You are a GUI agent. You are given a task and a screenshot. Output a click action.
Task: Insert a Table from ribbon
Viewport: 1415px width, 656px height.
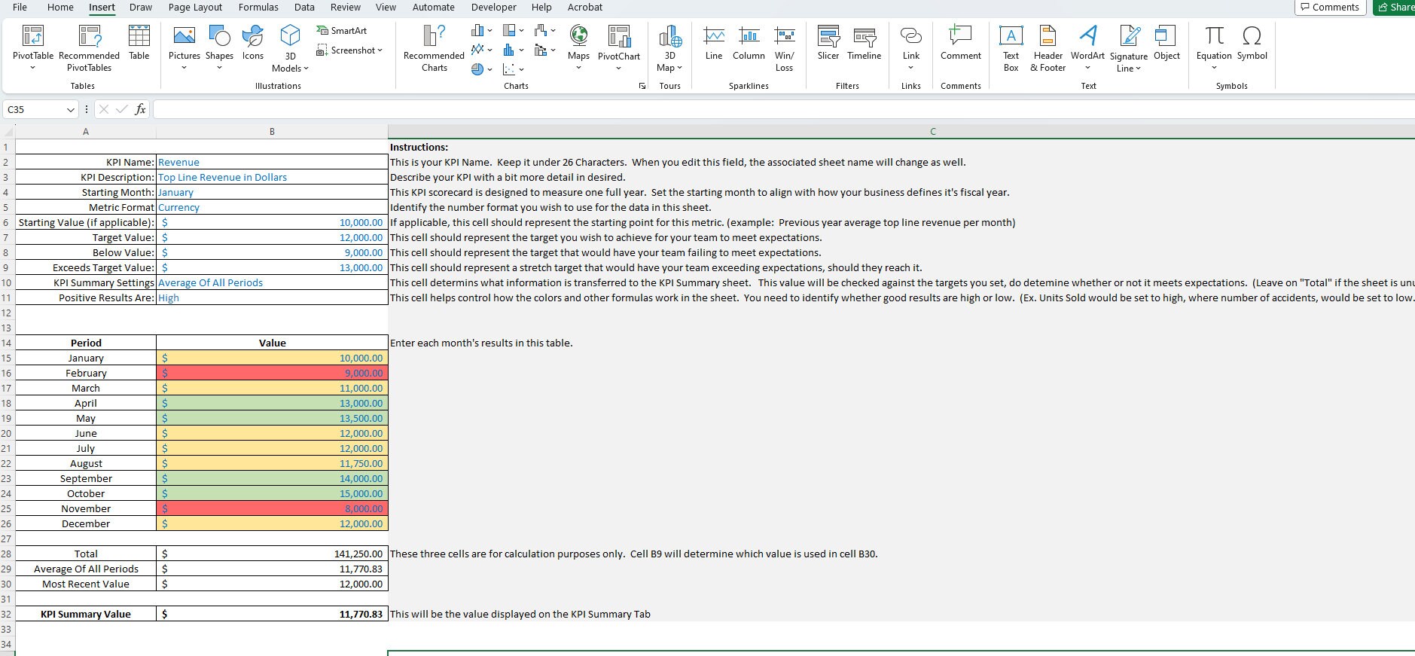pyautogui.click(x=139, y=42)
